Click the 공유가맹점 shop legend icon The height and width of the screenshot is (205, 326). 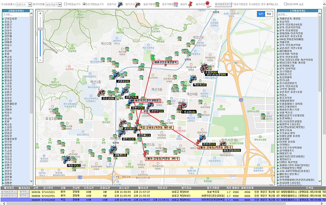point(176,4)
